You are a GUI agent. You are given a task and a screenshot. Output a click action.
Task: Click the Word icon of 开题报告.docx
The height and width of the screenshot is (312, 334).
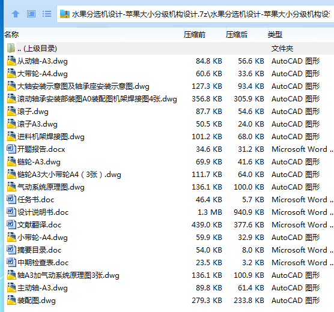11,149
